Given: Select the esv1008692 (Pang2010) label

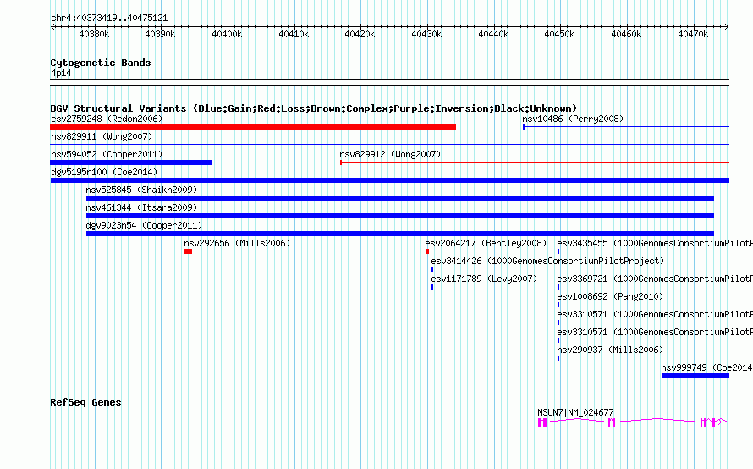Looking at the screenshot, I should (610, 296).
